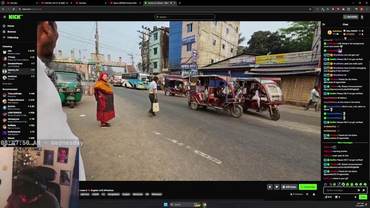Viewport: 370px width, 208px height.
Task: Click the 875 channel points icon
Action: (x=328, y=197)
